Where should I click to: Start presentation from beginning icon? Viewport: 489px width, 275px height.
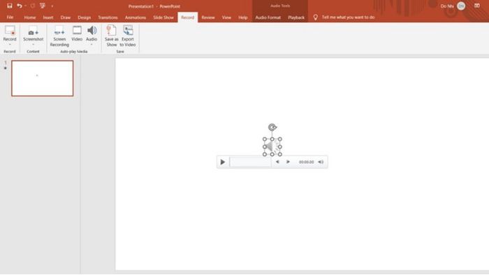43,6
